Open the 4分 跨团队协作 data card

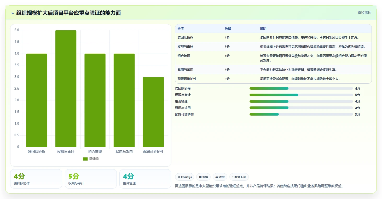tap(36, 179)
